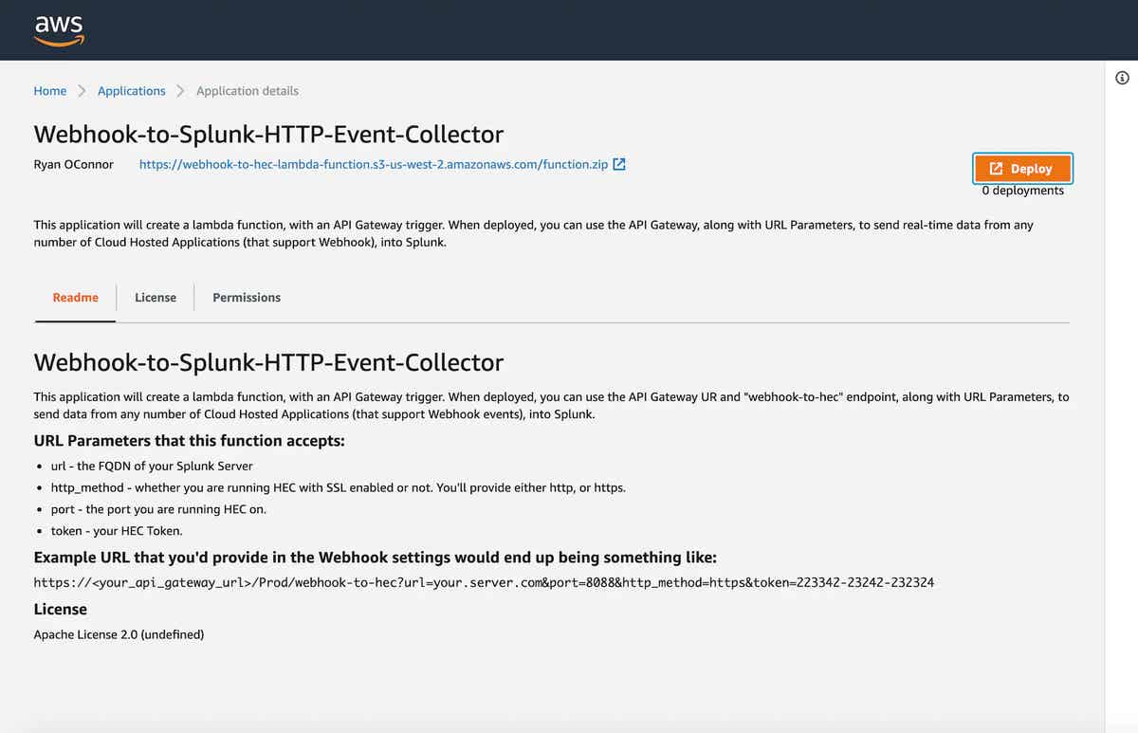Open the License tab
This screenshot has height=733, width=1138.
tap(156, 298)
